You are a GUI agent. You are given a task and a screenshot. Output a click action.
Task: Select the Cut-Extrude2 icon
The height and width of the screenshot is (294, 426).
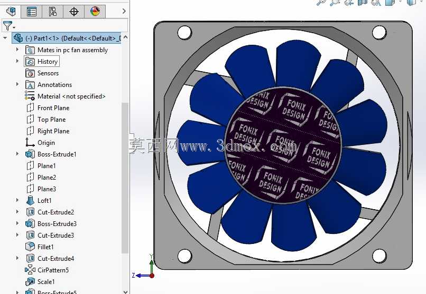[x=30, y=212]
